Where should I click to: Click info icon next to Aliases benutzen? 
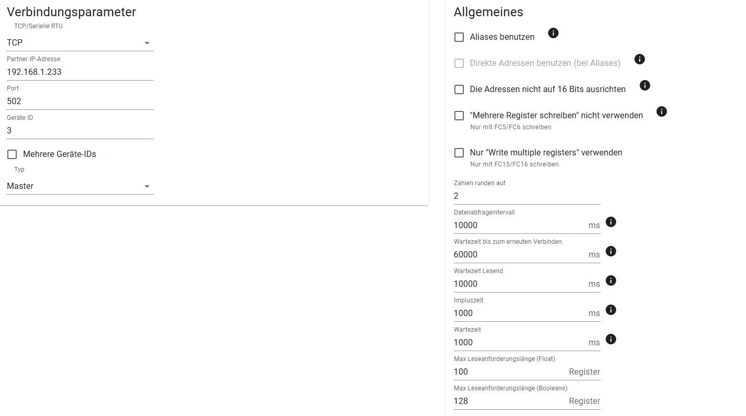(x=553, y=33)
